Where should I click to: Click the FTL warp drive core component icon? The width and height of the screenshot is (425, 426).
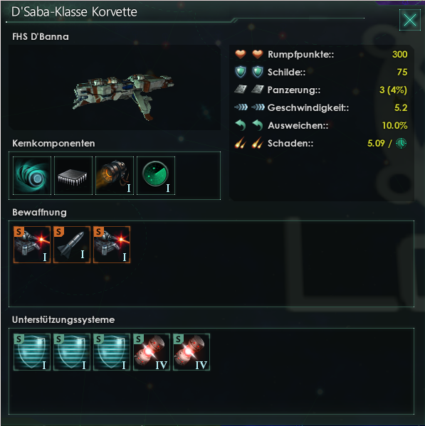tap(32, 176)
